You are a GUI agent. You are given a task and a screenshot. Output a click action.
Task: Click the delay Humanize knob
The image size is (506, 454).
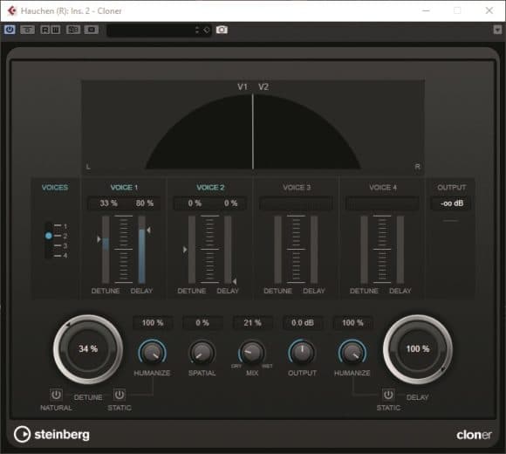pyautogui.click(x=352, y=352)
